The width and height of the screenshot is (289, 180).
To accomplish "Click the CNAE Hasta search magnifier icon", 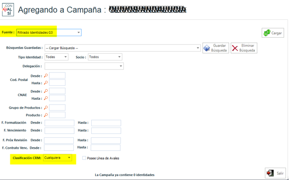I will pos(46,98).
